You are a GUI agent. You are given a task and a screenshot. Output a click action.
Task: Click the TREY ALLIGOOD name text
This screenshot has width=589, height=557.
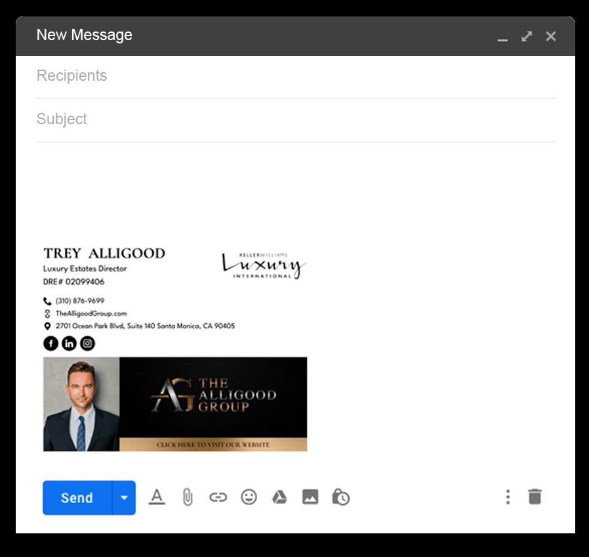tap(104, 254)
